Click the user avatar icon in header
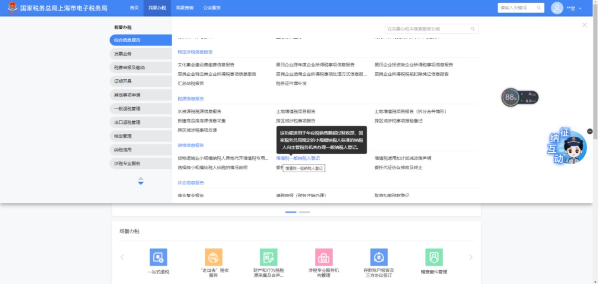598x284 pixels. point(557,8)
